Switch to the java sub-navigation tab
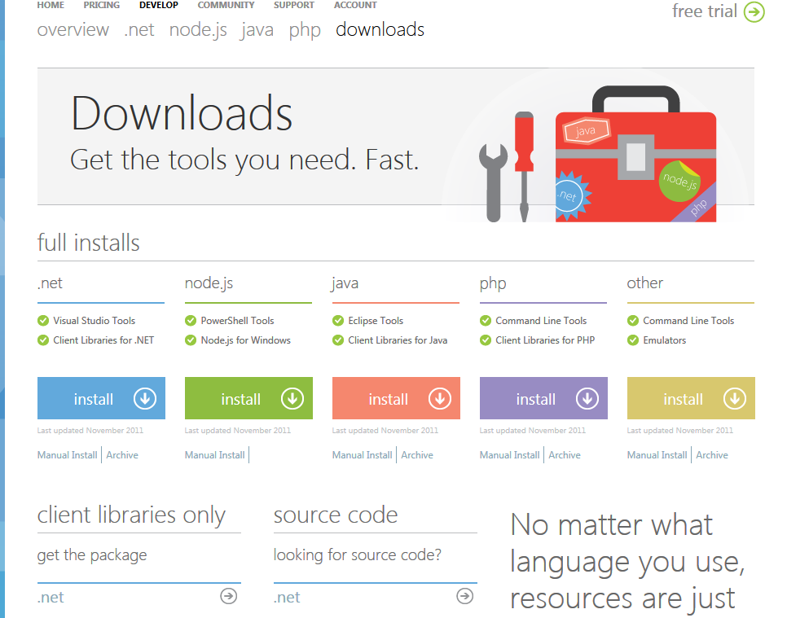The height and width of the screenshot is (618, 787). coord(257,30)
